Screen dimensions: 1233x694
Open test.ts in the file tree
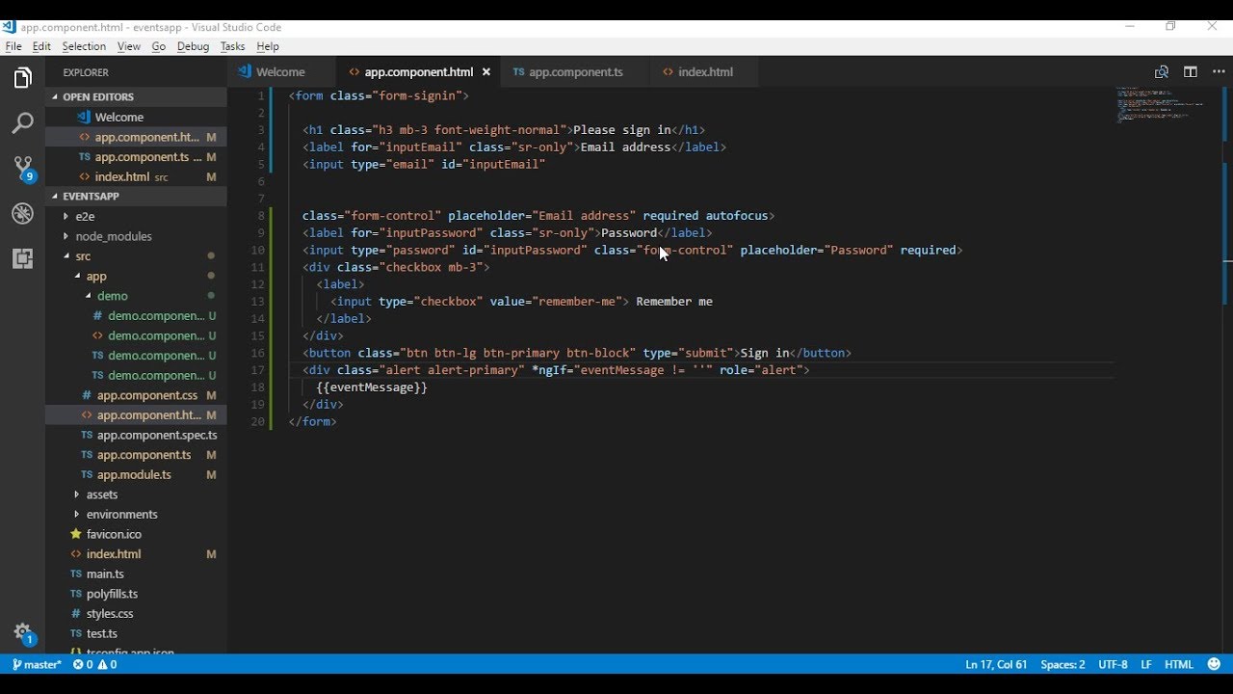click(136, 633)
